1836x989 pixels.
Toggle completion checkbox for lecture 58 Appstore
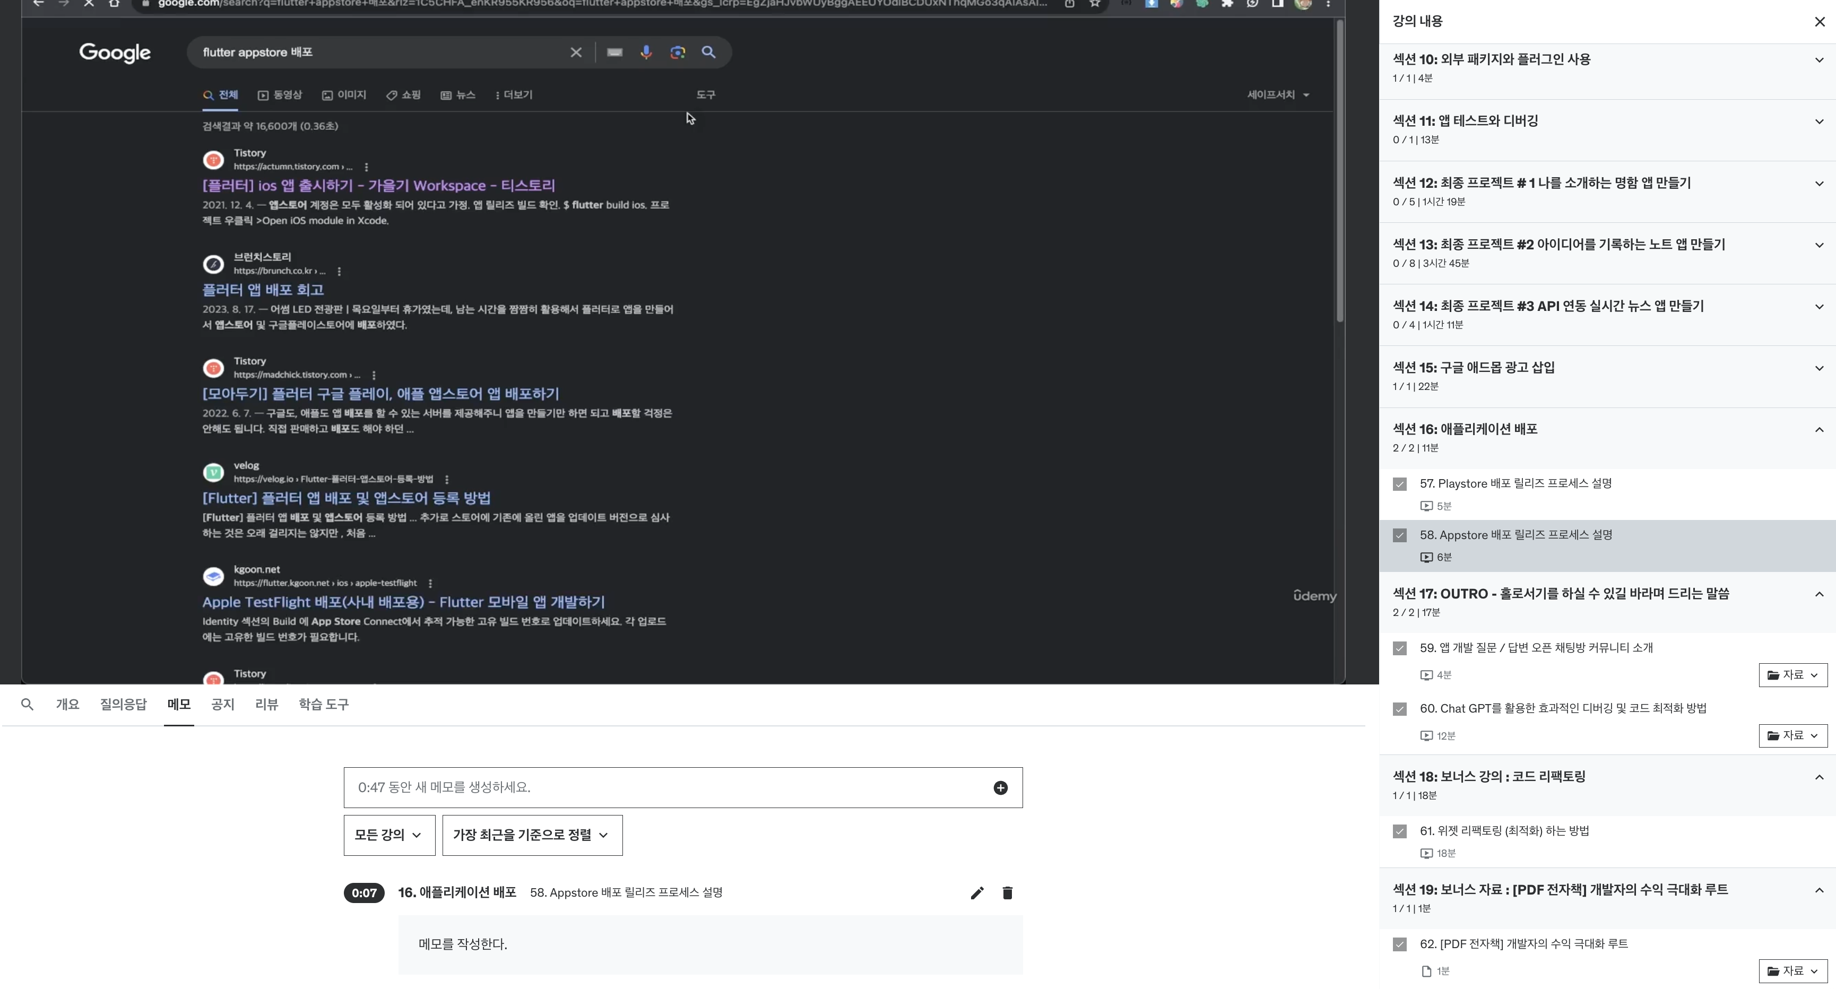click(1400, 536)
